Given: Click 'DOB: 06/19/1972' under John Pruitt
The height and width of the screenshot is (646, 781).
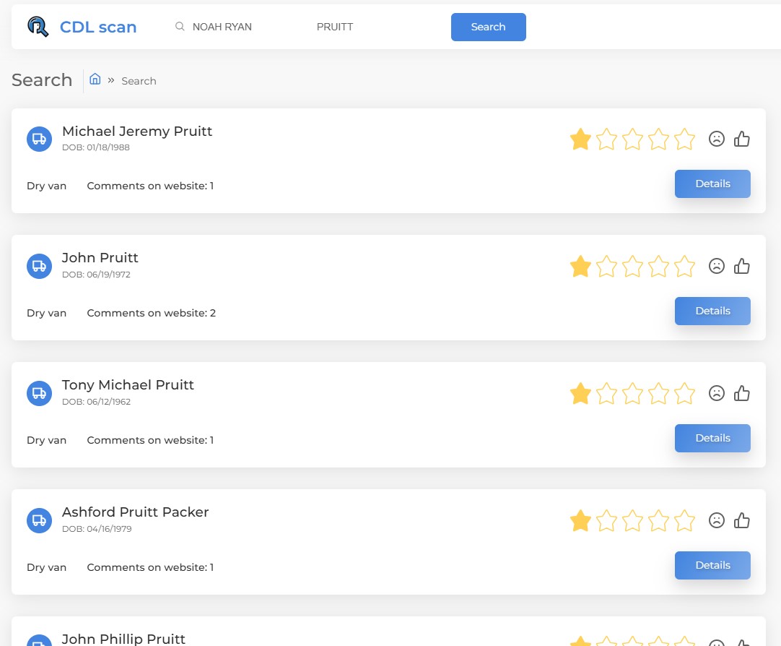Looking at the screenshot, I should coord(96,275).
